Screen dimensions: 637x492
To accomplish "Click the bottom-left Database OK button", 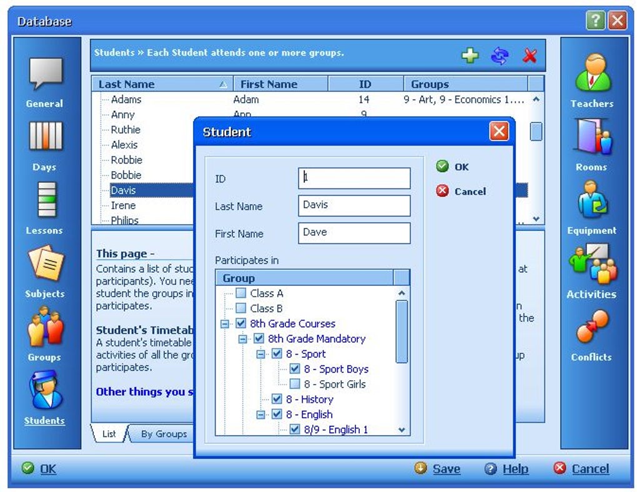I will [39, 468].
